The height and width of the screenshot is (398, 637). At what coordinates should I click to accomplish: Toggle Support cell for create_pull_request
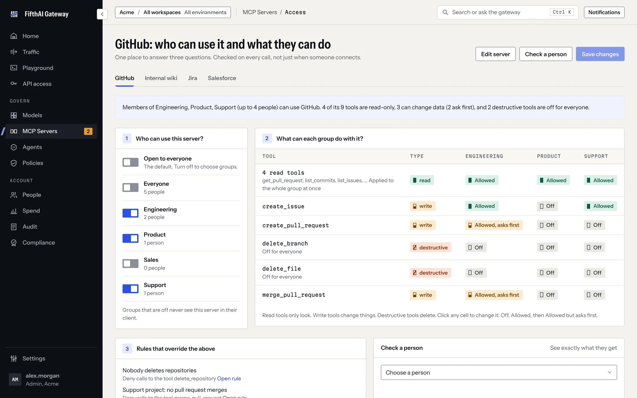595,225
